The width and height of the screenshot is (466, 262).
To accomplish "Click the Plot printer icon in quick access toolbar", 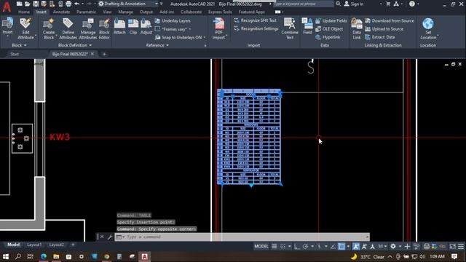I will 68,4.
